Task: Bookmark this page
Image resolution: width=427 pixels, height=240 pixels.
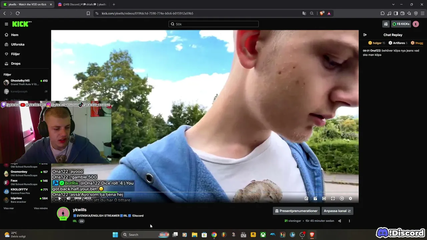Action: pos(88,13)
